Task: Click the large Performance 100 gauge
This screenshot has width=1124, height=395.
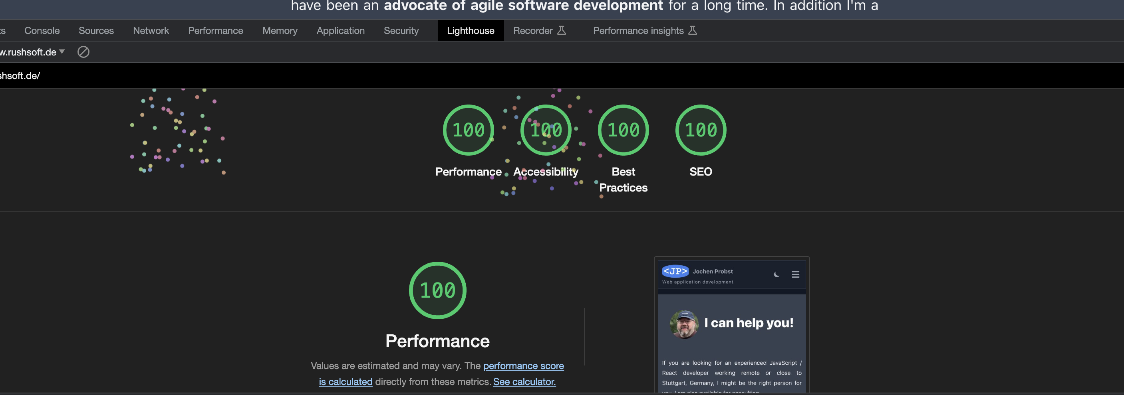Action: (437, 290)
